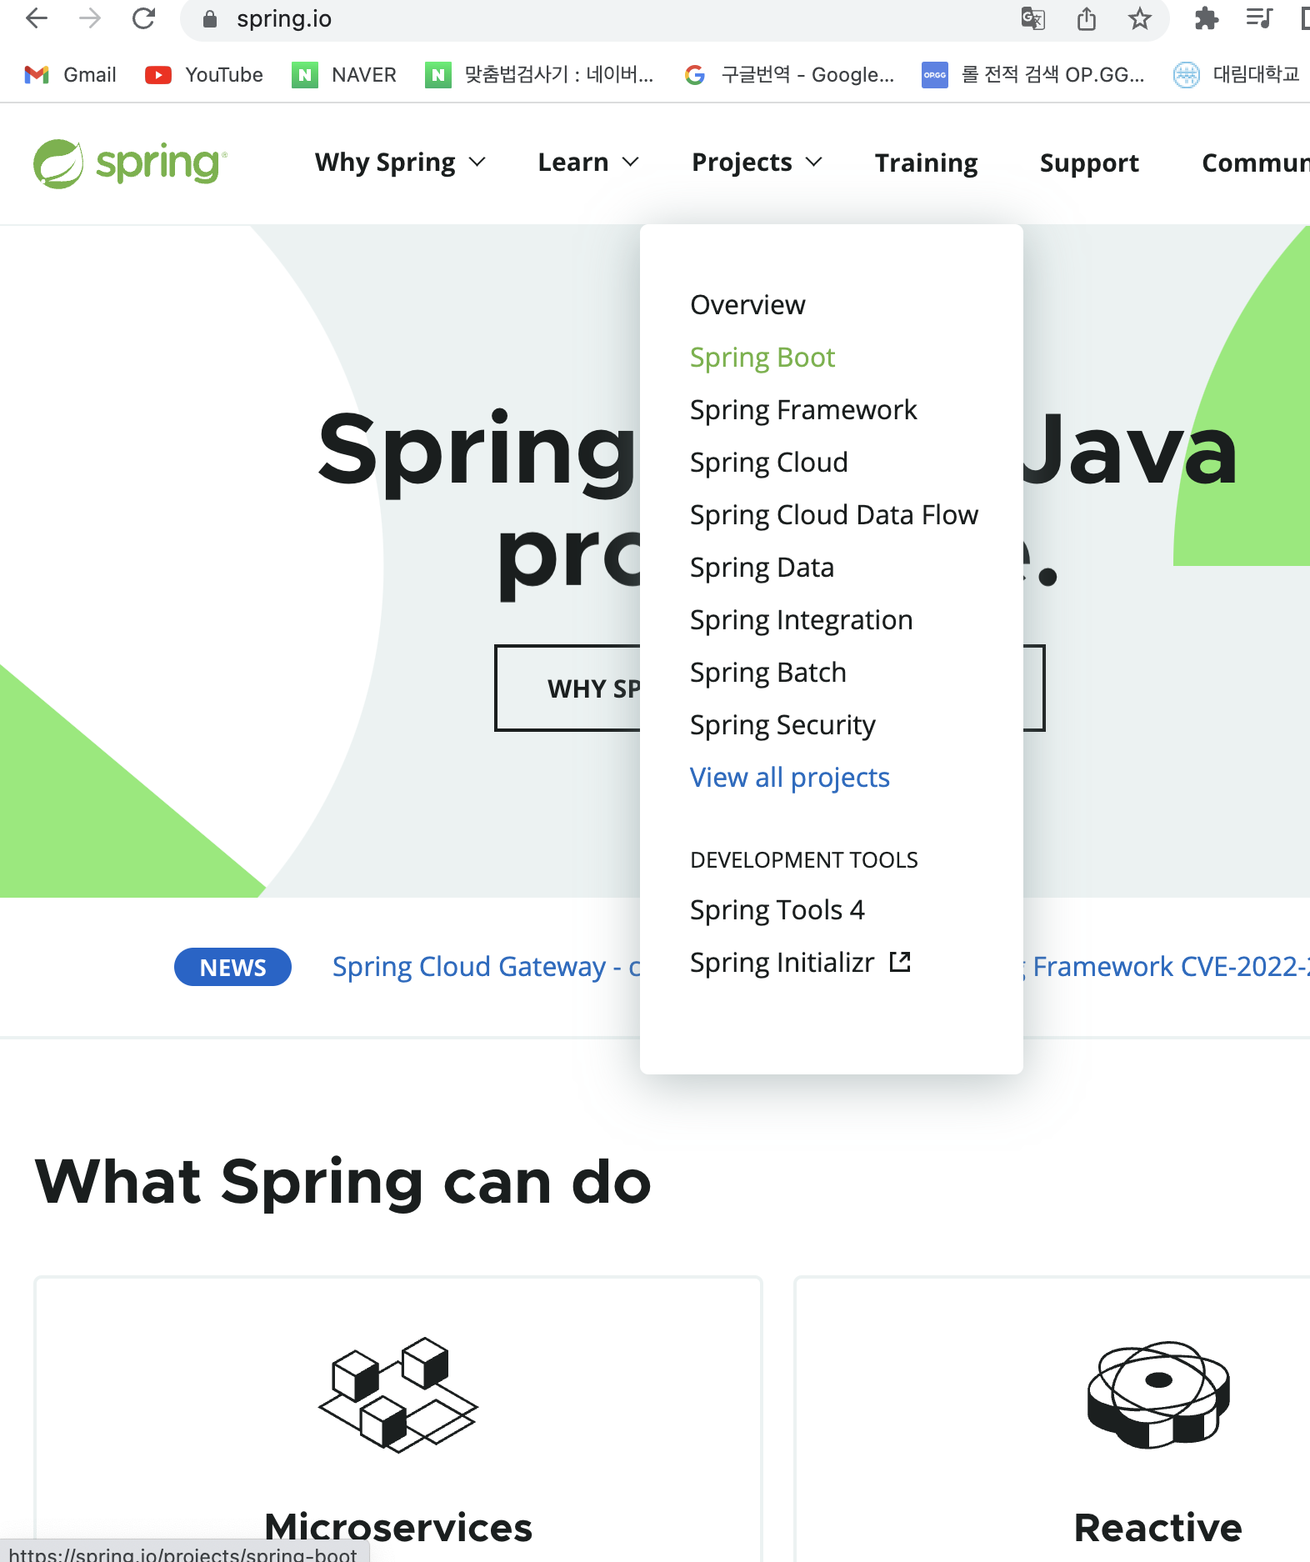Expand the Why Spring dropdown
The width and height of the screenshot is (1310, 1562).
(x=400, y=163)
